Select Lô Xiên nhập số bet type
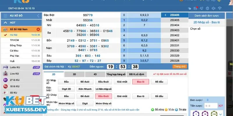The width and height of the screenshot is (233, 116). [104, 89]
